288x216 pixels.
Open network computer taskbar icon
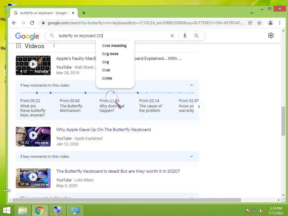click(x=57, y=210)
